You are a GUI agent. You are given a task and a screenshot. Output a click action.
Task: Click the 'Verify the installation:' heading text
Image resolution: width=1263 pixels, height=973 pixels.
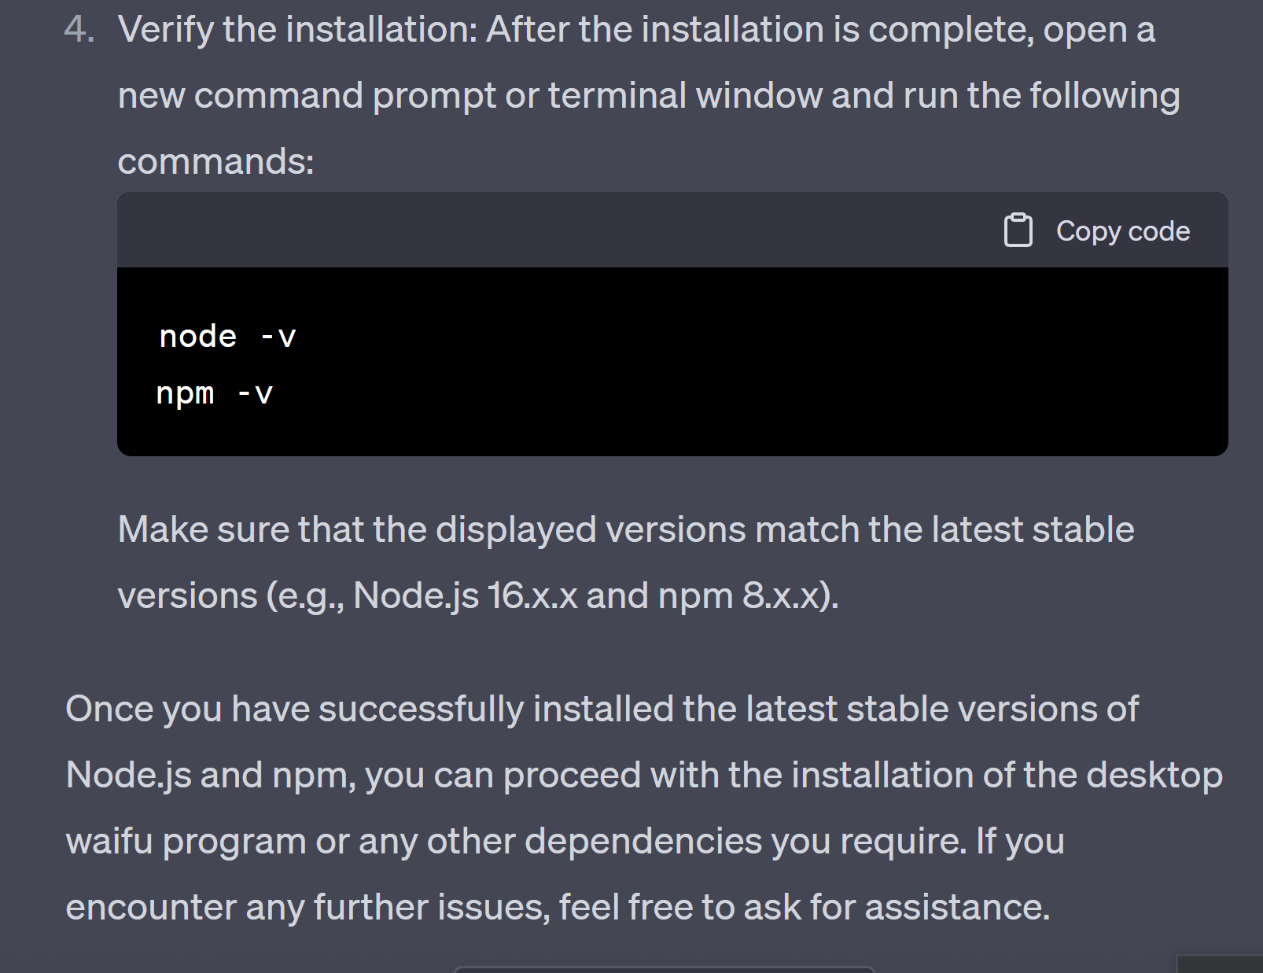[x=298, y=30]
